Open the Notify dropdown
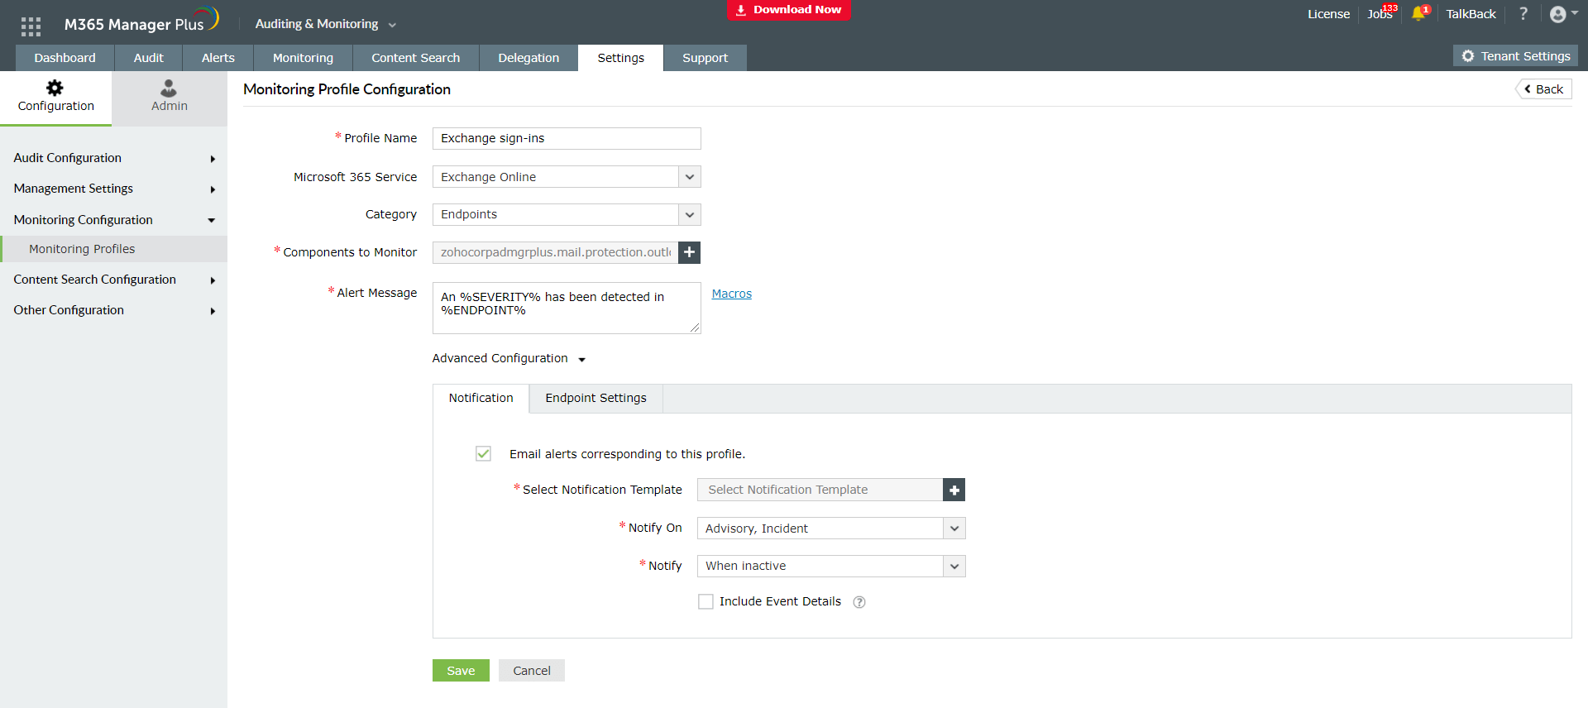Screen dimensions: 1588x708 click(x=831, y=566)
